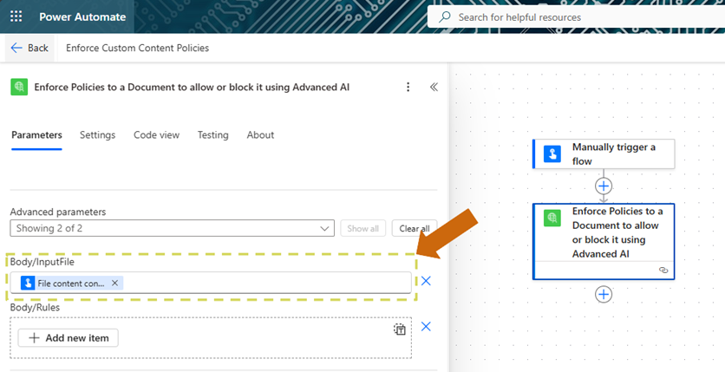Screen dimensions: 725x372
Task: Delete the Body/Rules parameter with X
Action: point(426,327)
